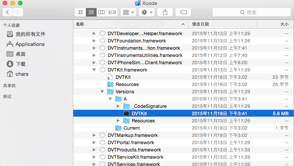
Task: Switch to list view
Action: point(91,12)
